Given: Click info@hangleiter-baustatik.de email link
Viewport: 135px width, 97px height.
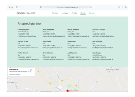Looking at the screenshot, I should pos(27,36).
